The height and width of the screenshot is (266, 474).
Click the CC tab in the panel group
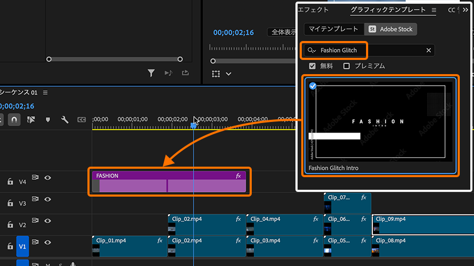click(452, 10)
